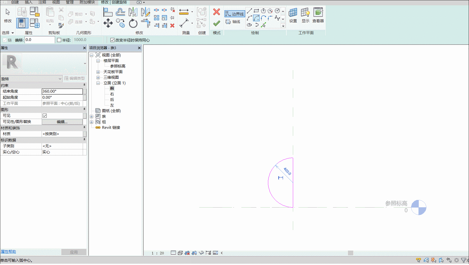Open the 属性帮助 link
The height and width of the screenshot is (265, 469).
coord(8,252)
